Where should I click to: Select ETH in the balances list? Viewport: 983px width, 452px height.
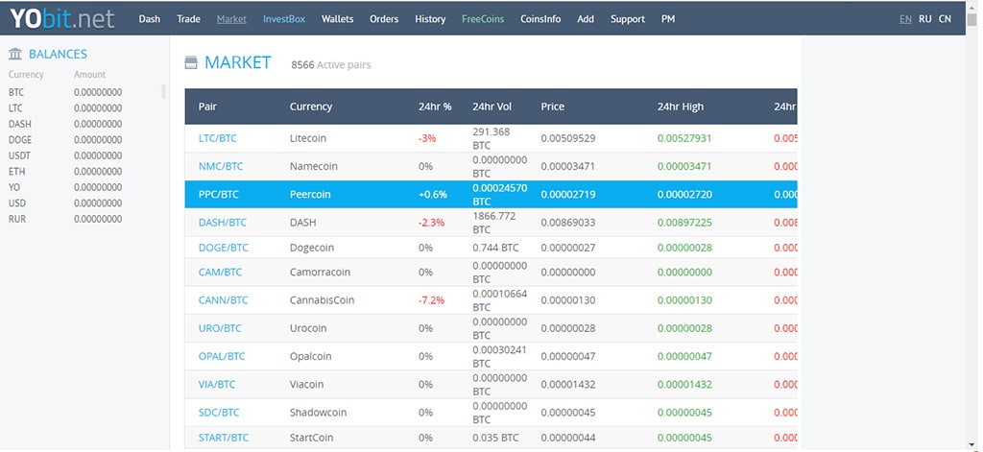(x=15, y=171)
